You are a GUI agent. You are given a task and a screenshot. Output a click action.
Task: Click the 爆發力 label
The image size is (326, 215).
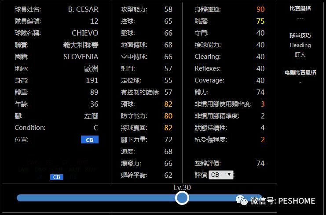pos(131,163)
